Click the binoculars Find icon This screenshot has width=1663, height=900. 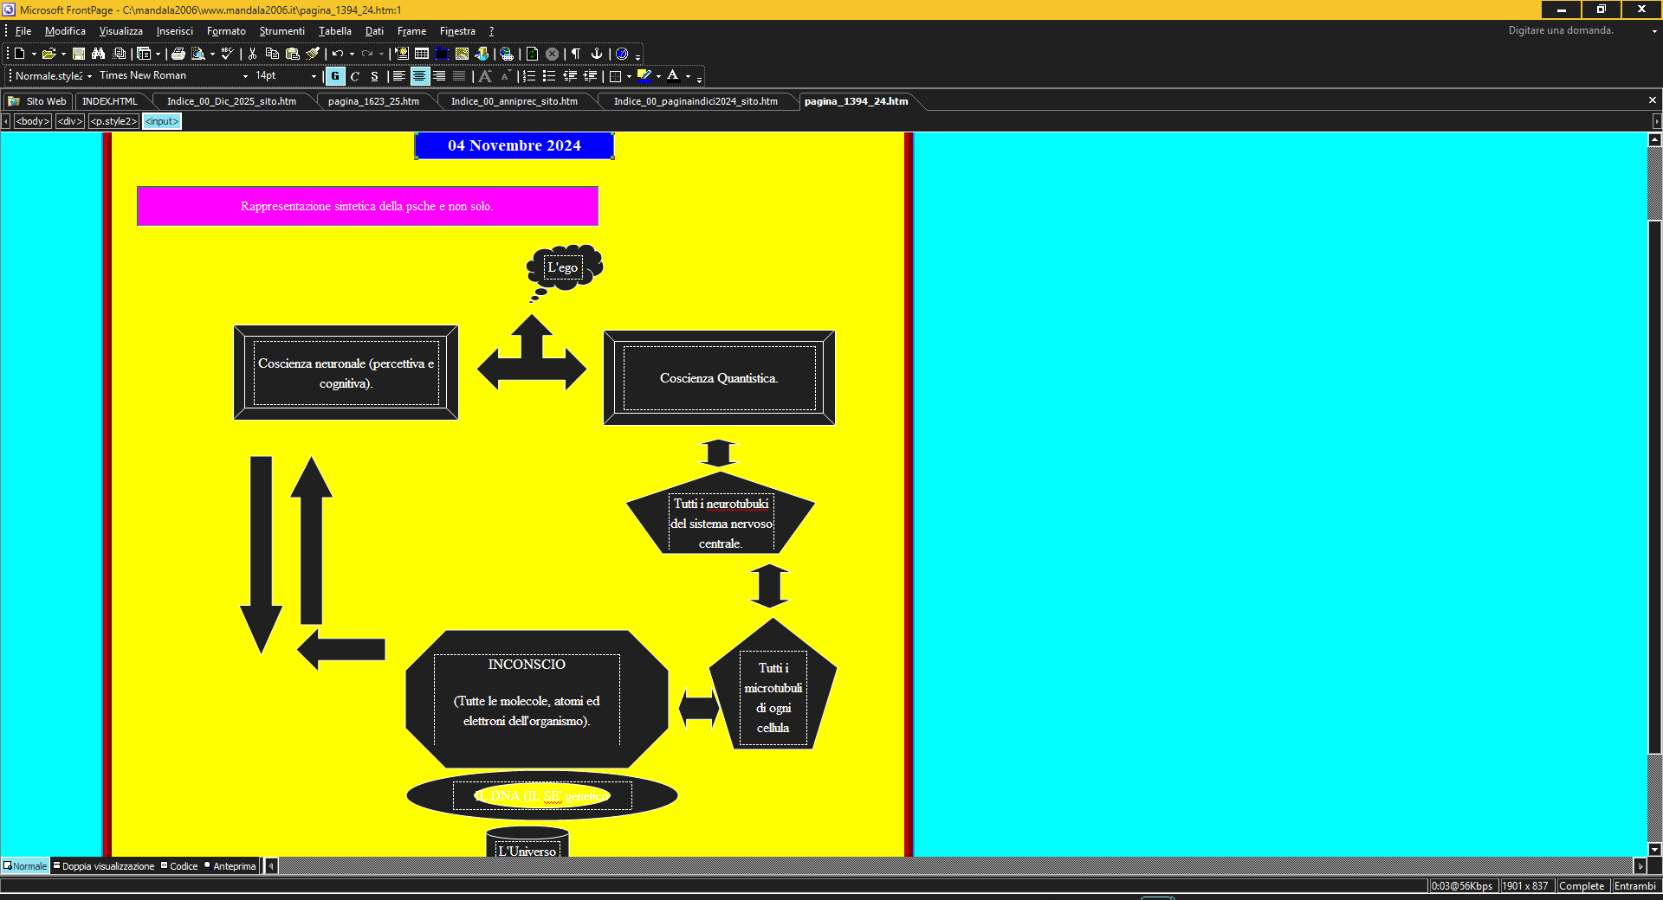[x=98, y=54]
